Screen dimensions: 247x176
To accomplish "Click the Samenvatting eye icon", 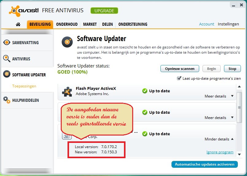I will 7,43.
